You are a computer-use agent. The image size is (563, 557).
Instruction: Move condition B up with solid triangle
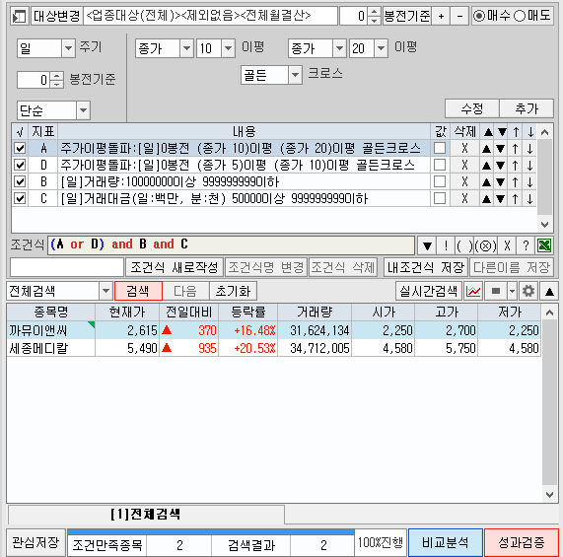(486, 182)
